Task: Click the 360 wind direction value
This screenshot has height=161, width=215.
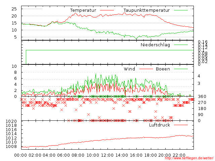Action: pos(202,97)
